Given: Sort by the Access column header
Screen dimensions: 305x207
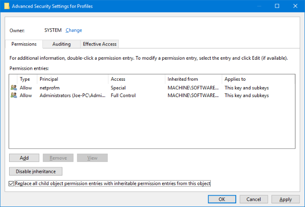Looking at the screenshot, I should pyautogui.click(x=137, y=79).
